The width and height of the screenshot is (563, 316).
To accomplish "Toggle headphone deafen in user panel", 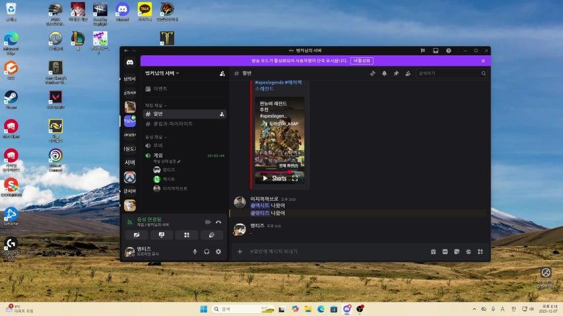I will pyautogui.click(x=207, y=251).
